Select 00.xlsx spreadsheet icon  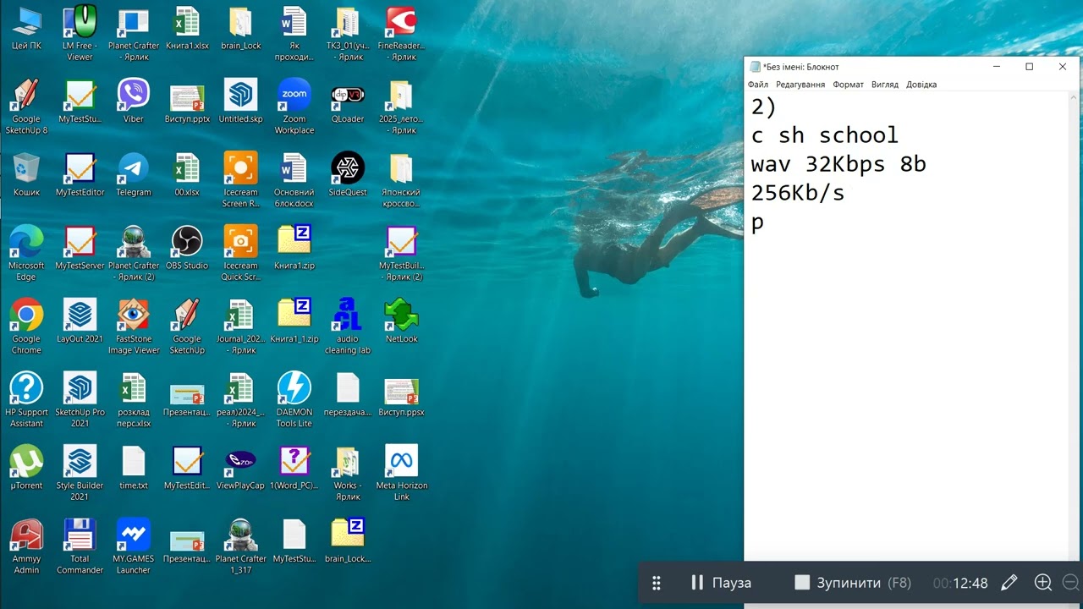[187, 174]
